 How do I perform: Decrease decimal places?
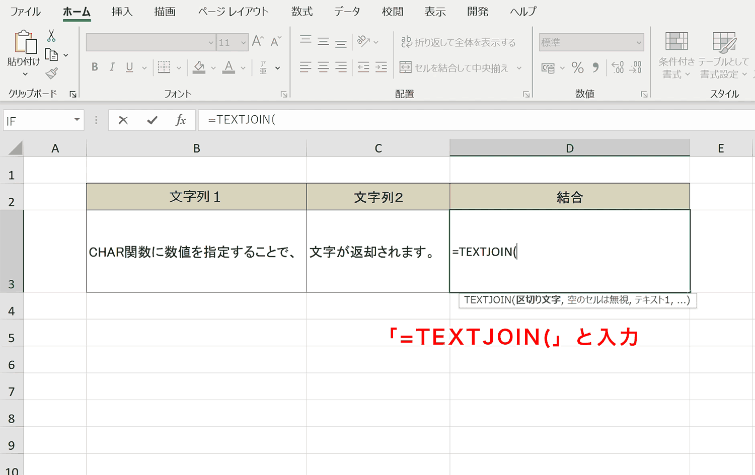pos(636,67)
